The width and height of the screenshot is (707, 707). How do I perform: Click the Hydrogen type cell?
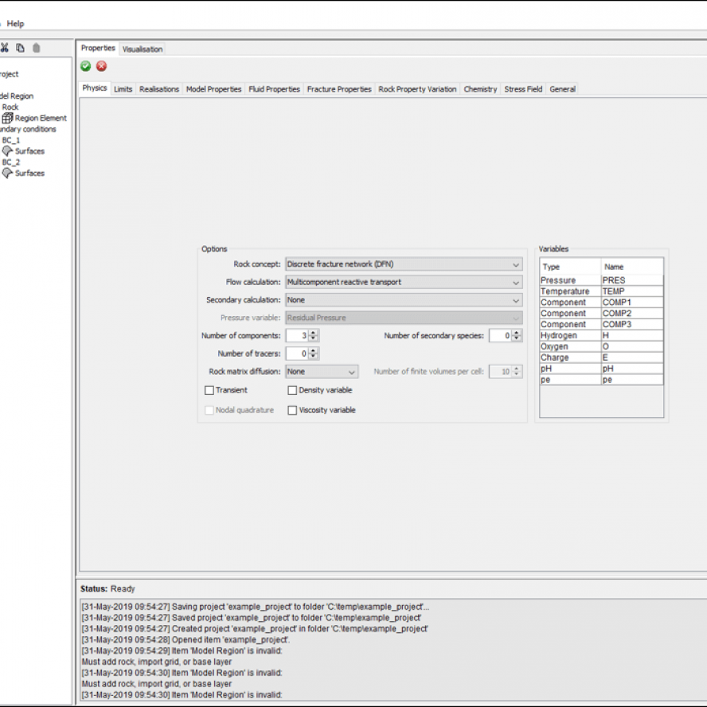[570, 335]
